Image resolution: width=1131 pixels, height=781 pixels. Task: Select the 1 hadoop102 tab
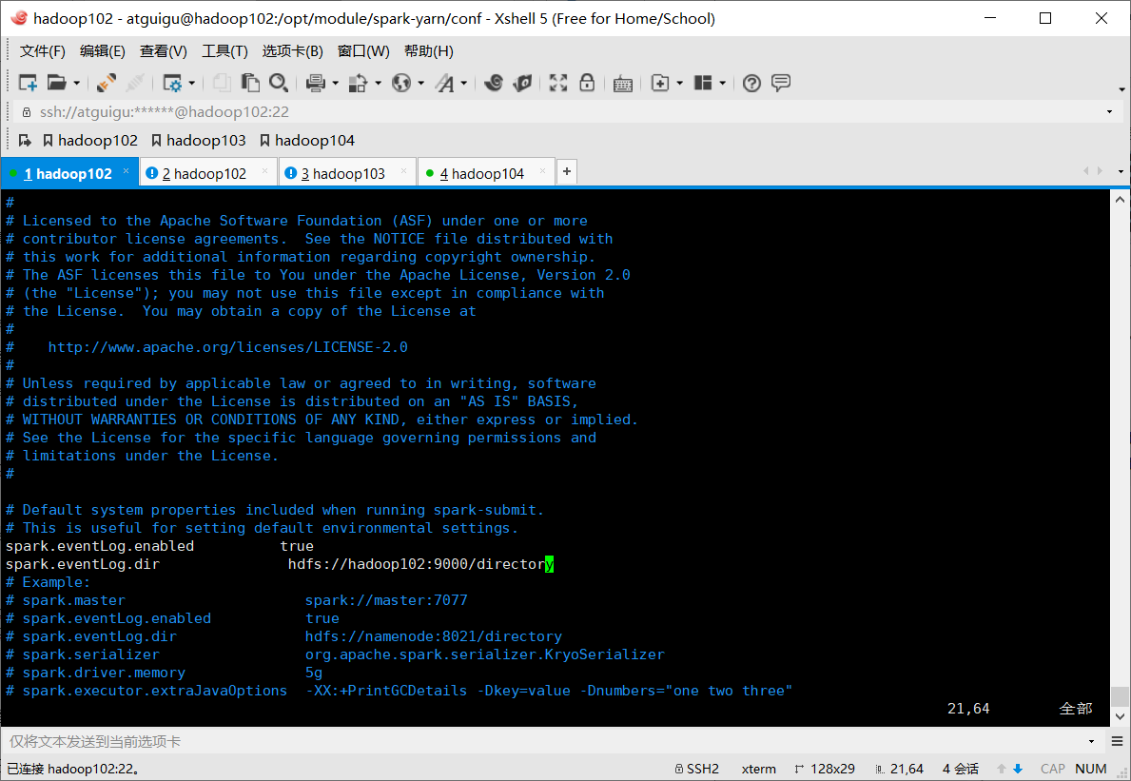pos(68,173)
